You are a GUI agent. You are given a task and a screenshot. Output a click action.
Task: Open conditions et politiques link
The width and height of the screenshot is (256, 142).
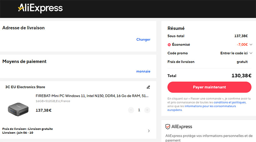(229, 102)
